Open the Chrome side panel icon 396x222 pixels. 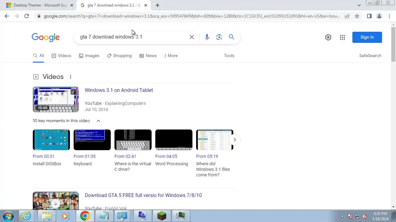pyautogui.click(x=369, y=16)
